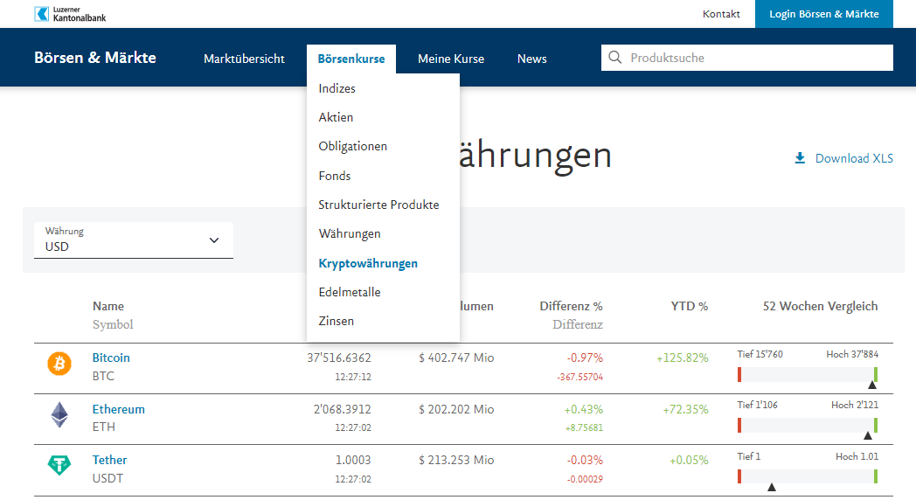Open Meine Kurse in navigation
916x500 pixels.
tap(451, 59)
